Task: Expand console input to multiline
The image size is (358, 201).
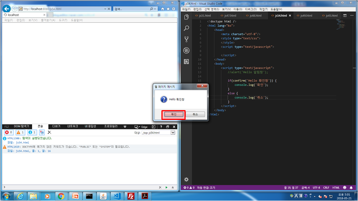Action: pos(173,187)
